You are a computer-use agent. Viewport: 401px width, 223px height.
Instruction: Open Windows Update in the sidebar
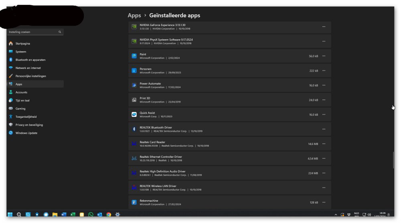pos(26,133)
